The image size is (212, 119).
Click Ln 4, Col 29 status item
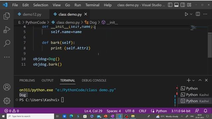[x=93, y=111]
